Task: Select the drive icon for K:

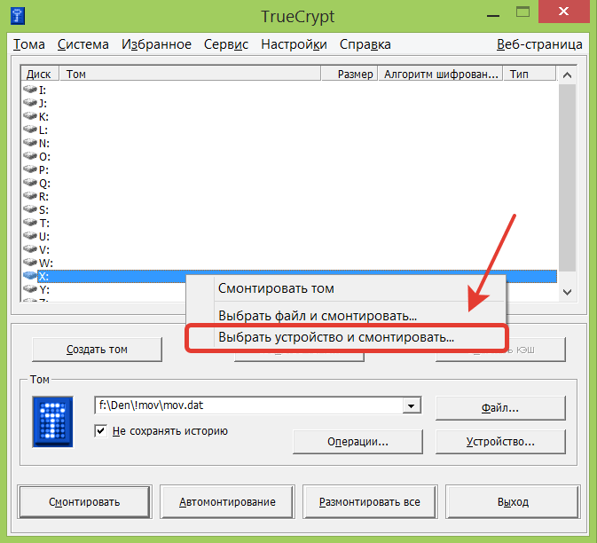Action: point(30,116)
